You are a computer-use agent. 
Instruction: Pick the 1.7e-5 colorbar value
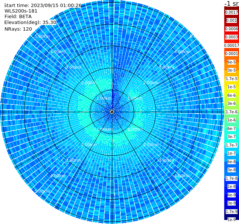click(232, 79)
